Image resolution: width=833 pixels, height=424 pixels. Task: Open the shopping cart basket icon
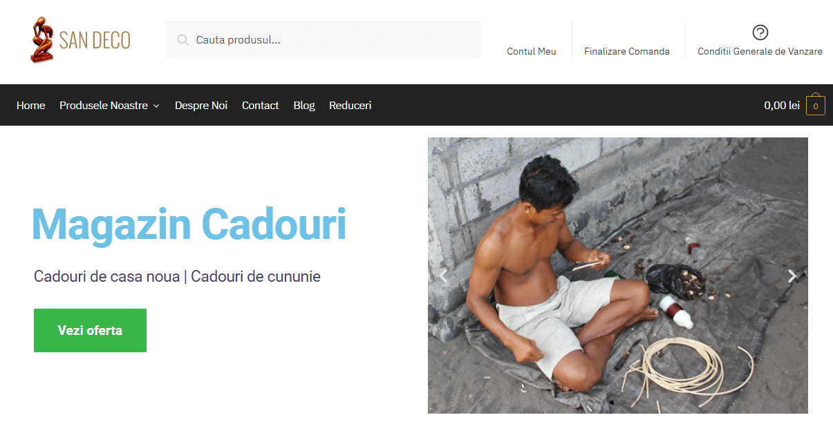(815, 105)
